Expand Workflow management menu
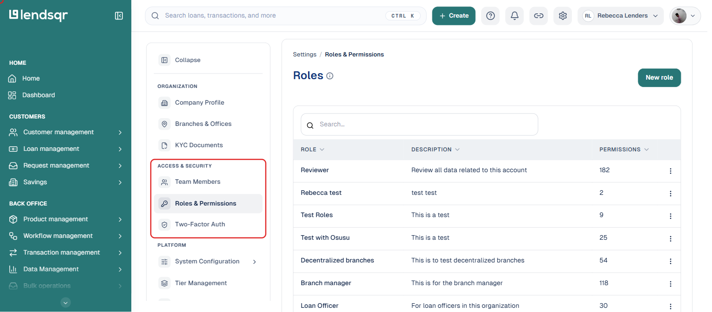Image resolution: width=712 pixels, height=312 pixels. pos(120,236)
